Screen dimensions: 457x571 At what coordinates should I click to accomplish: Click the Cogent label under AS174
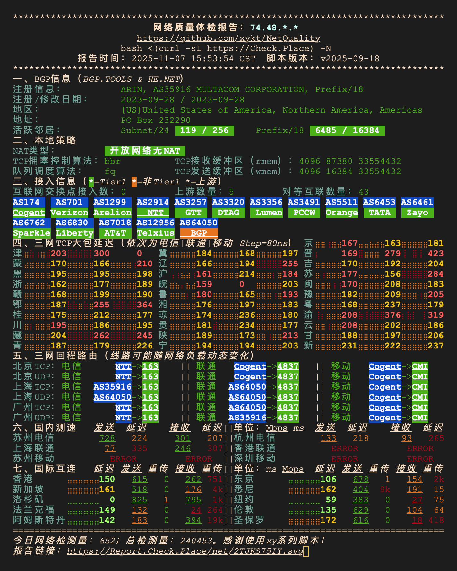click(x=29, y=213)
